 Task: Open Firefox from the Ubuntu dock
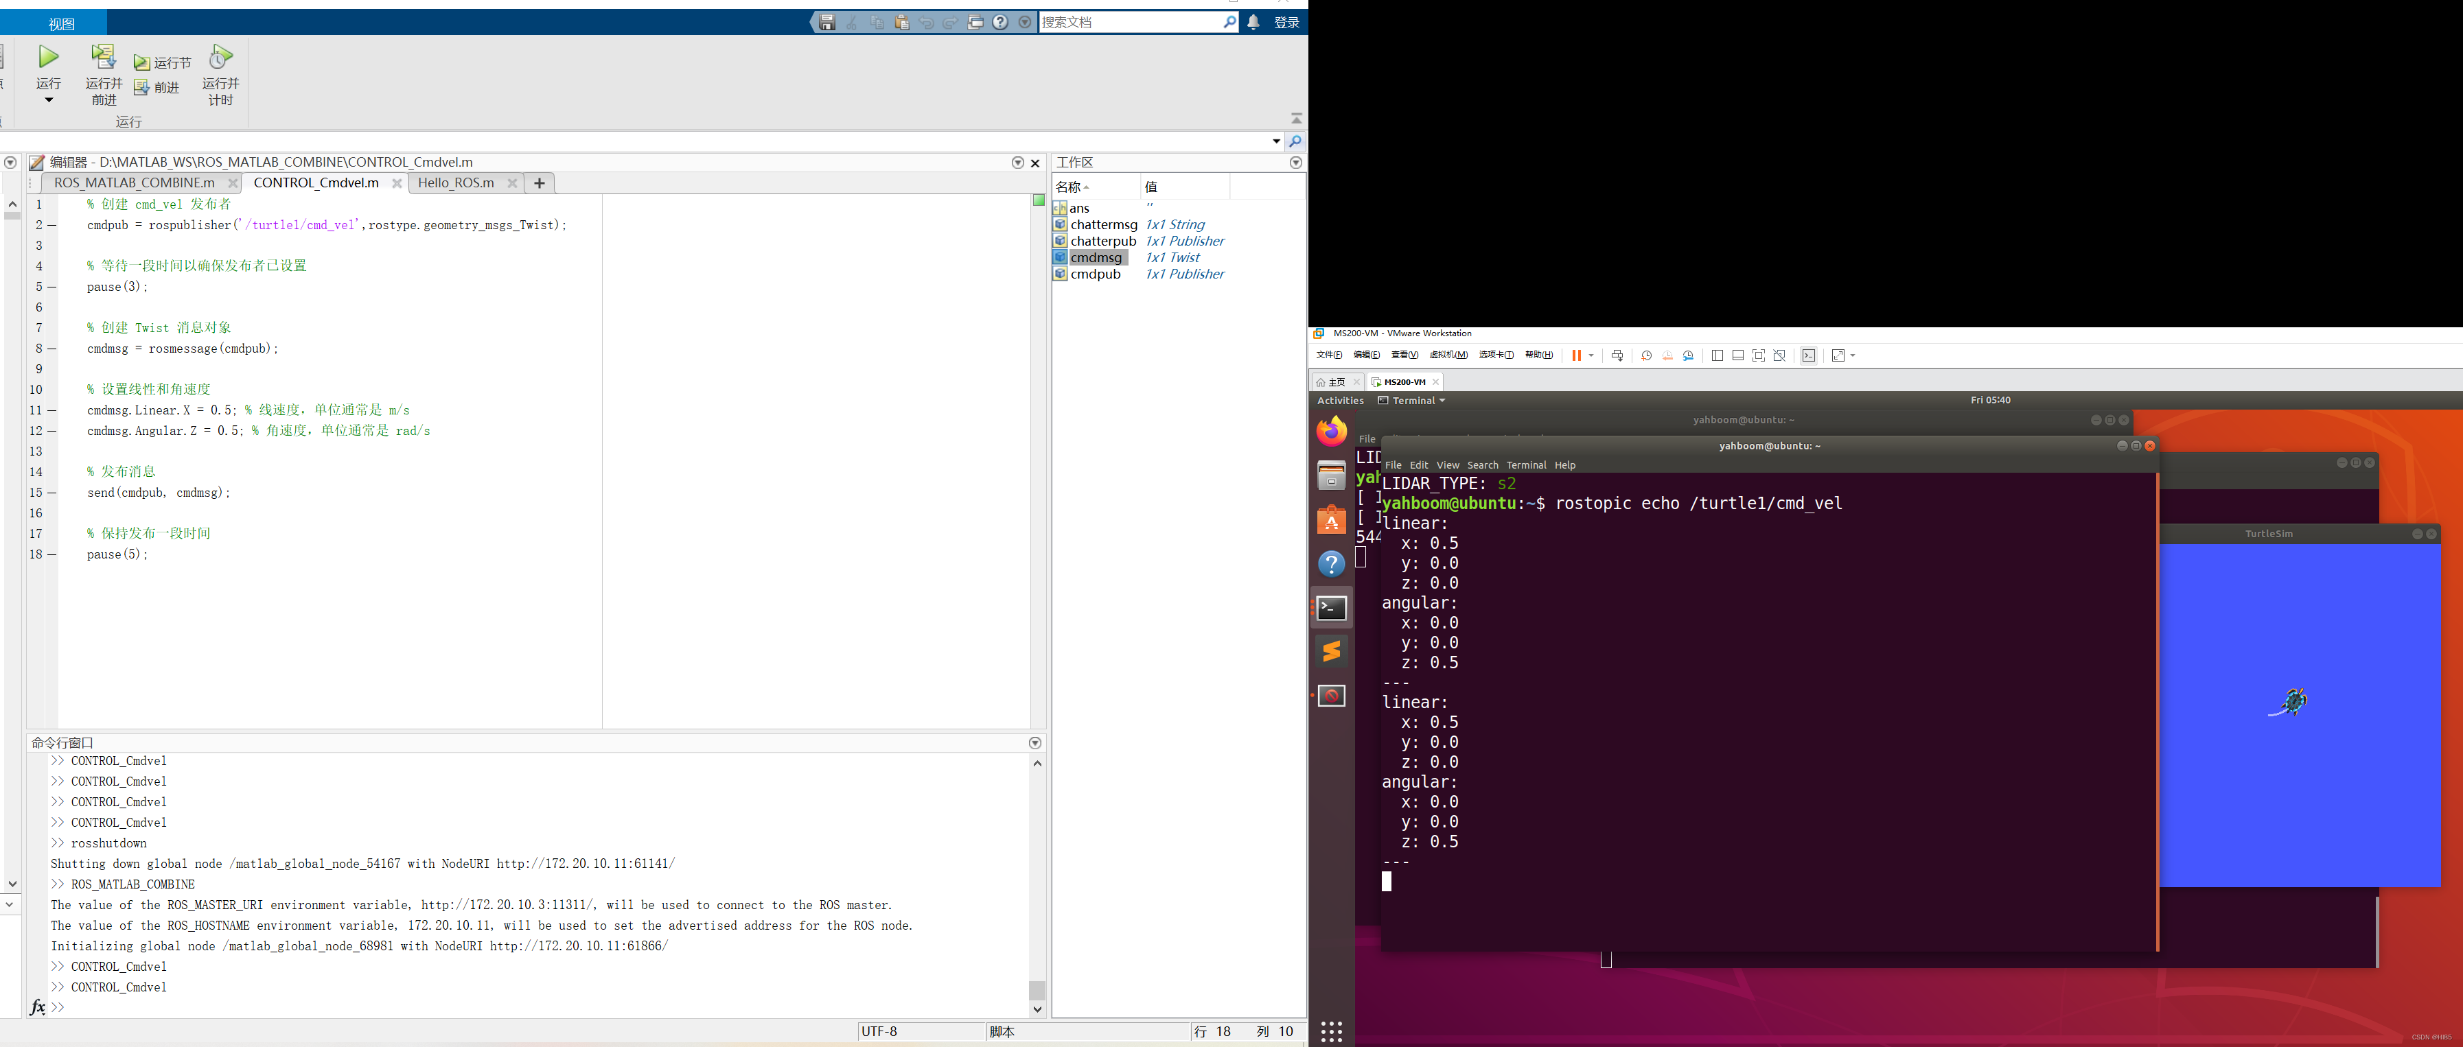tap(1331, 432)
